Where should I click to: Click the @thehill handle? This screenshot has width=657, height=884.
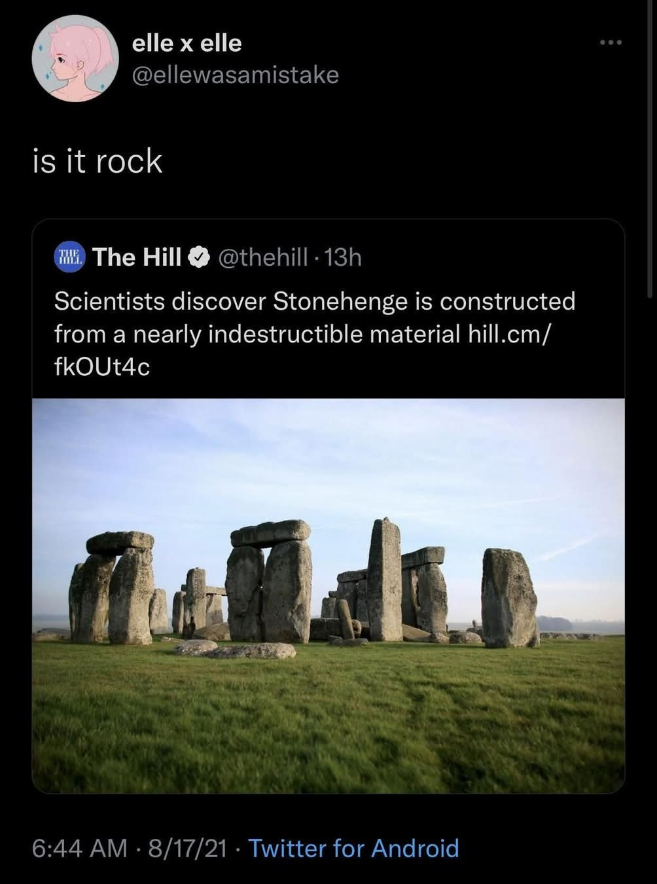(262, 257)
